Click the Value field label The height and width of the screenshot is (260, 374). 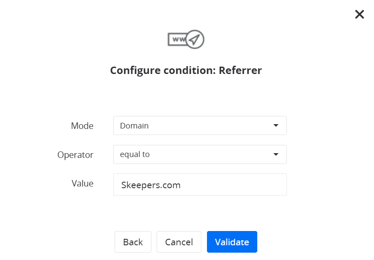82,183
